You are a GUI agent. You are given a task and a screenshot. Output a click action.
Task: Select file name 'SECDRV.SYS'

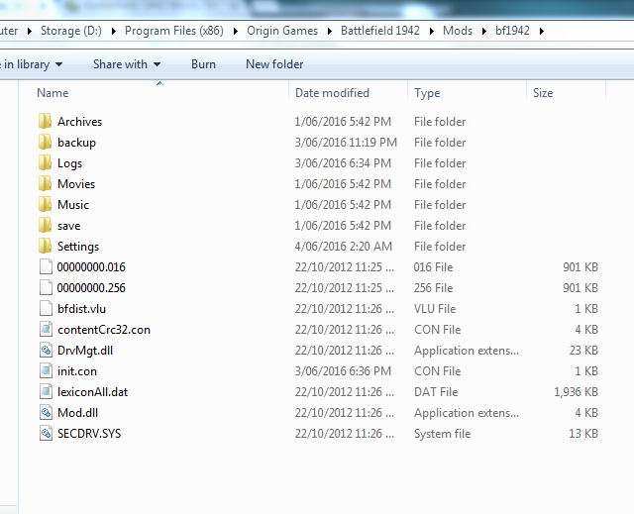pos(89,434)
